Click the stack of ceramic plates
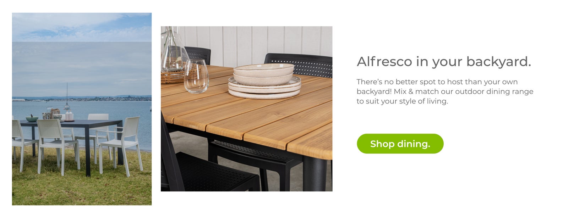Viewport: 568px width, 218px height. [264, 81]
